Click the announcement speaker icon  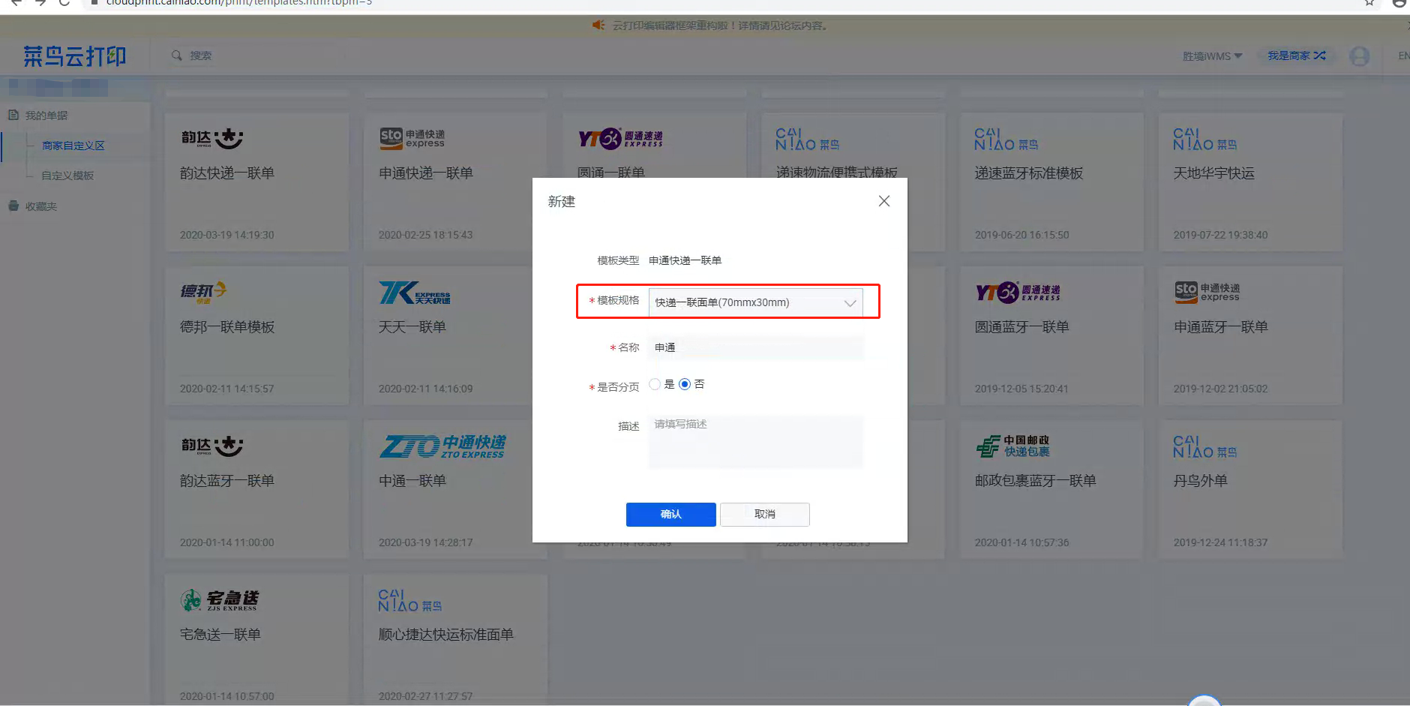coord(598,26)
